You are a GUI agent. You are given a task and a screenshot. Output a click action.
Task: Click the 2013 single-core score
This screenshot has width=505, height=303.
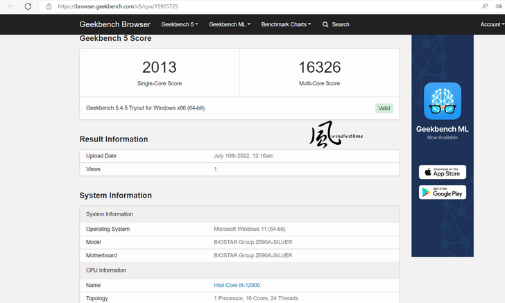(x=160, y=67)
